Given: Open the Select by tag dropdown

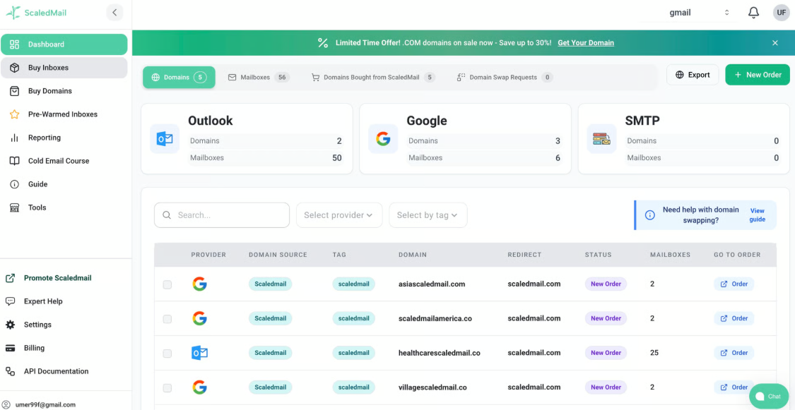Looking at the screenshot, I should [428, 215].
